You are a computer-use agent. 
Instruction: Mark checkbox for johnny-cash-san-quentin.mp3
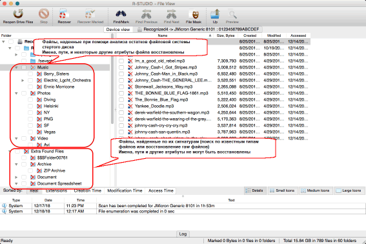121,132
